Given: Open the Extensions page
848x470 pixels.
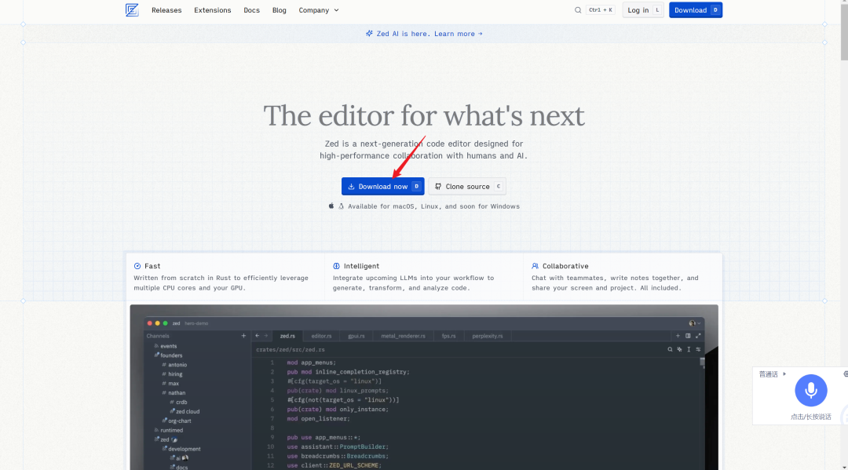Looking at the screenshot, I should click(213, 10).
